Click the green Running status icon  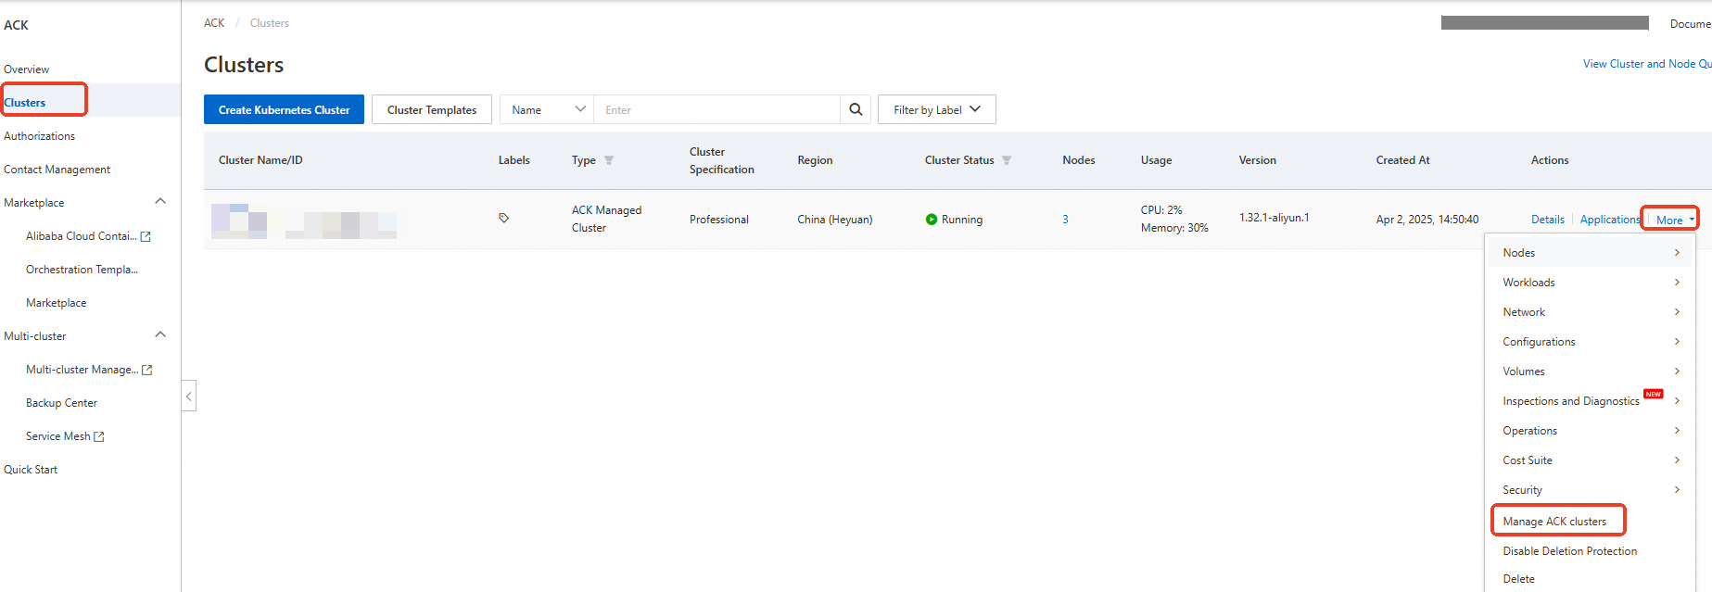[931, 220]
